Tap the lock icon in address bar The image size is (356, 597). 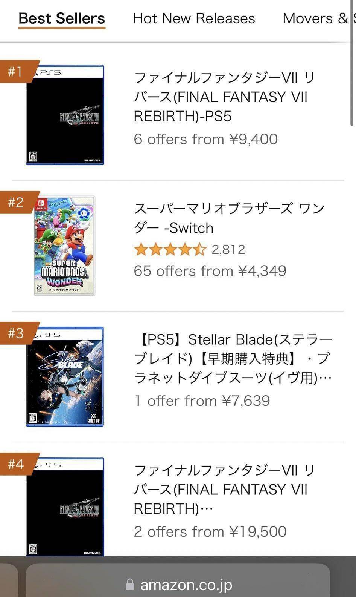[130, 585]
